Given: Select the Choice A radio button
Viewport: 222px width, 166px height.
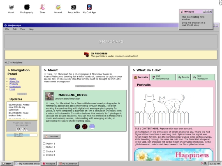Looking at the screenshot, I should 44,151.
